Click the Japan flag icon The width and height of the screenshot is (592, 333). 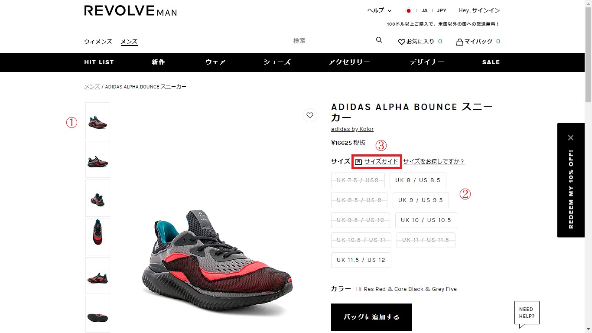click(408, 11)
